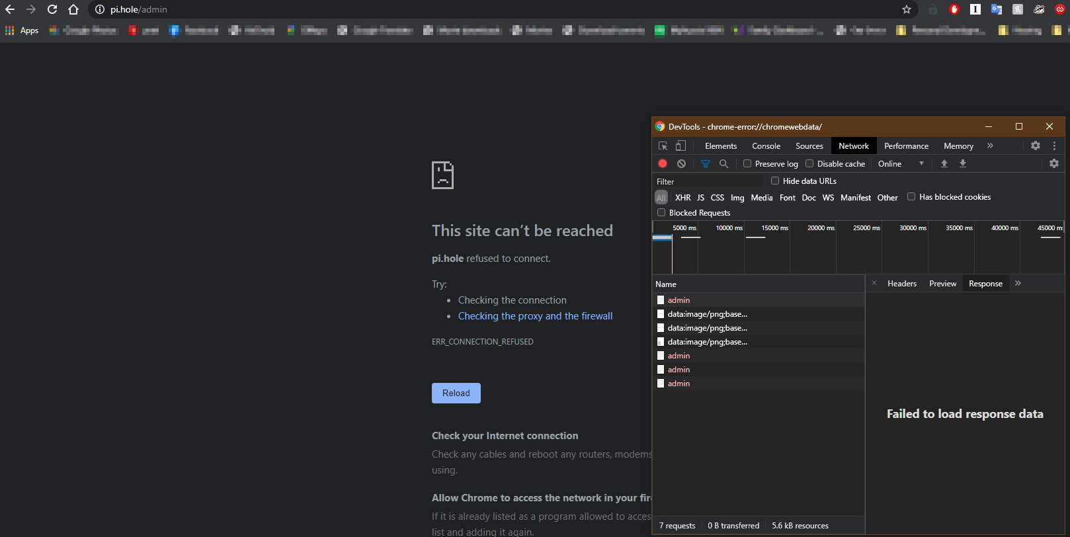Screen dimensions: 1070x537
Task: Open the Online throttling dropdown
Action: point(901,163)
